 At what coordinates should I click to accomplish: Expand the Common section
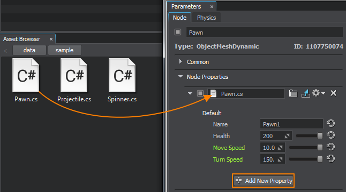[x=180, y=61]
